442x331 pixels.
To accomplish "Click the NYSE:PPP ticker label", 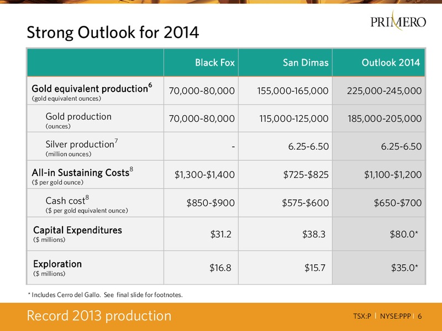I will [x=396, y=316].
